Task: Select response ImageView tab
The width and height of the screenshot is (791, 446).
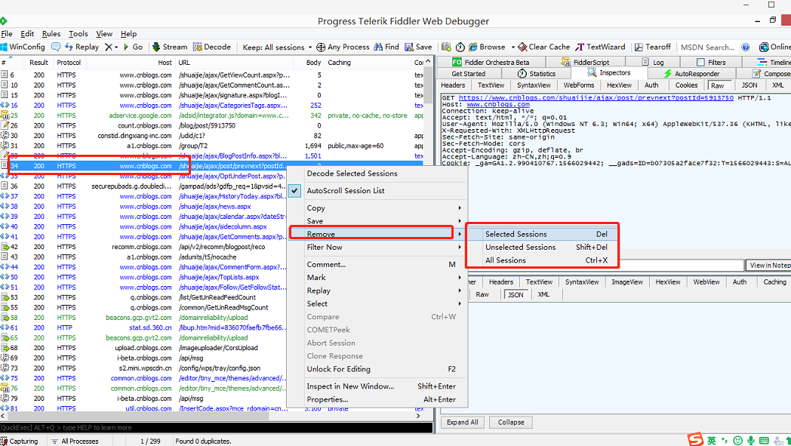Action: 627,282
